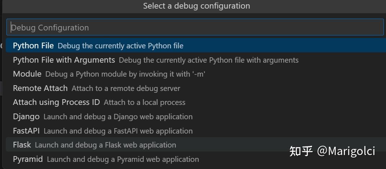Select Attach using Process ID
The width and height of the screenshot is (386, 169).
pos(56,102)
